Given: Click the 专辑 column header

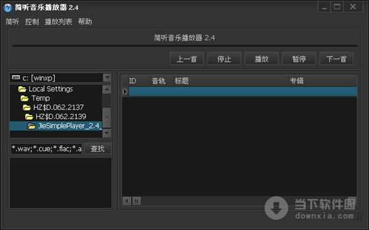Looking at the screenshot, I should pyautogui.click(x=323, y=81).
